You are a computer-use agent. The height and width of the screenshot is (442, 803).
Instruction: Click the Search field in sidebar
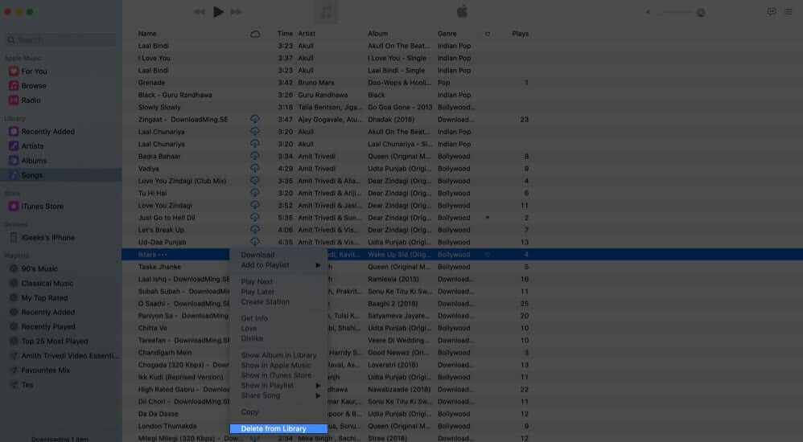point(60,40)
